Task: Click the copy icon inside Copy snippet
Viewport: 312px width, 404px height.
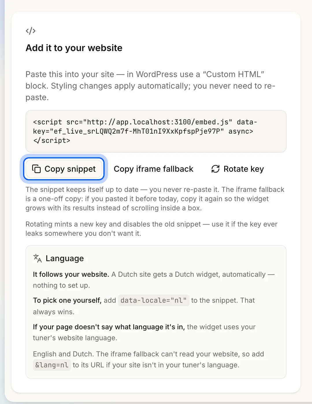Action: (x=36, y=169)
